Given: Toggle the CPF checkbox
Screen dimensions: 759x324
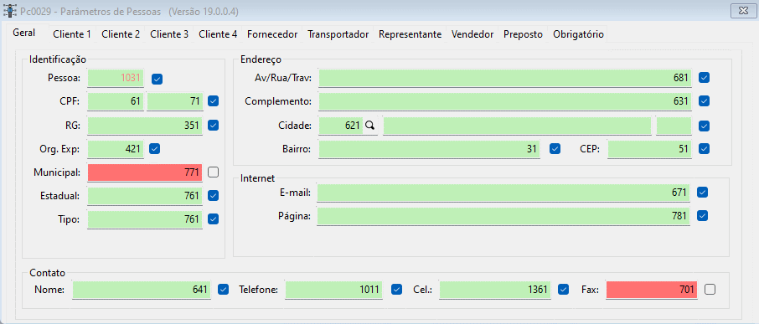Looking at the screenshot, I should [x=213, y=101].
